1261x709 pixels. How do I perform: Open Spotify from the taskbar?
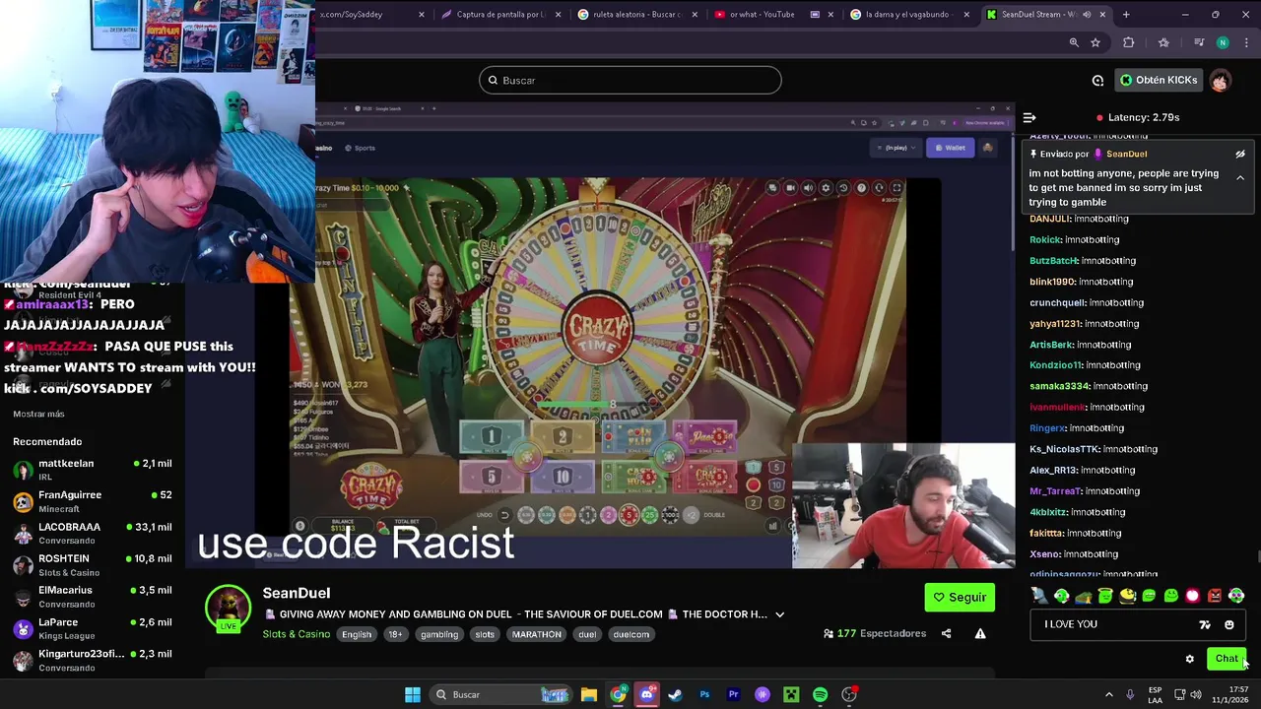820,695
